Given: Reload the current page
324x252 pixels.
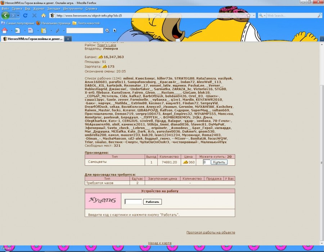Looking at the screenshot, I should pos(26,15).
